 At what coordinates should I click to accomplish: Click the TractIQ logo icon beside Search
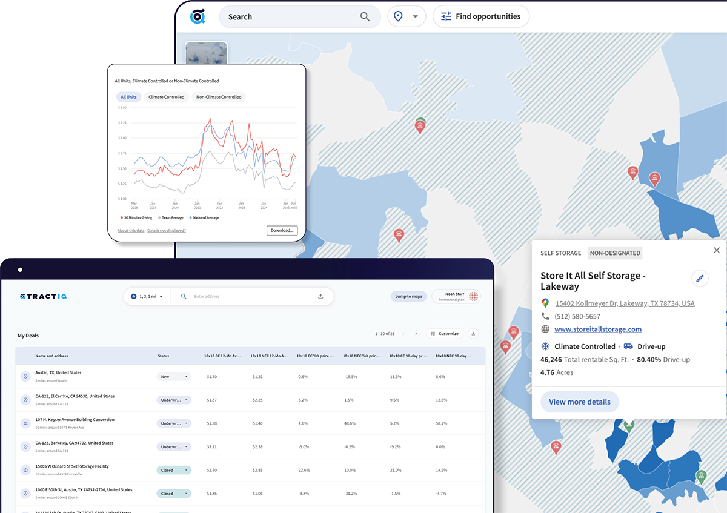tap(198, 16)
